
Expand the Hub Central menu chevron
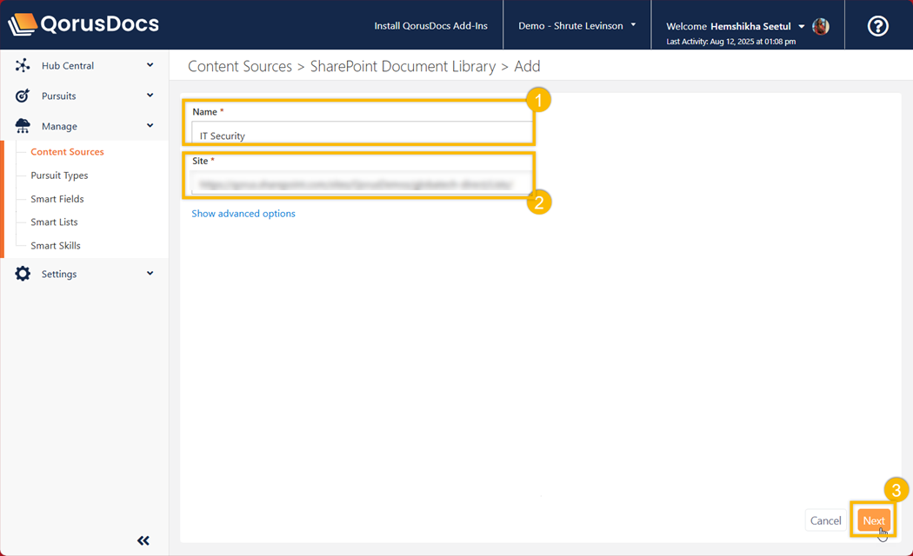click(150, 65)
